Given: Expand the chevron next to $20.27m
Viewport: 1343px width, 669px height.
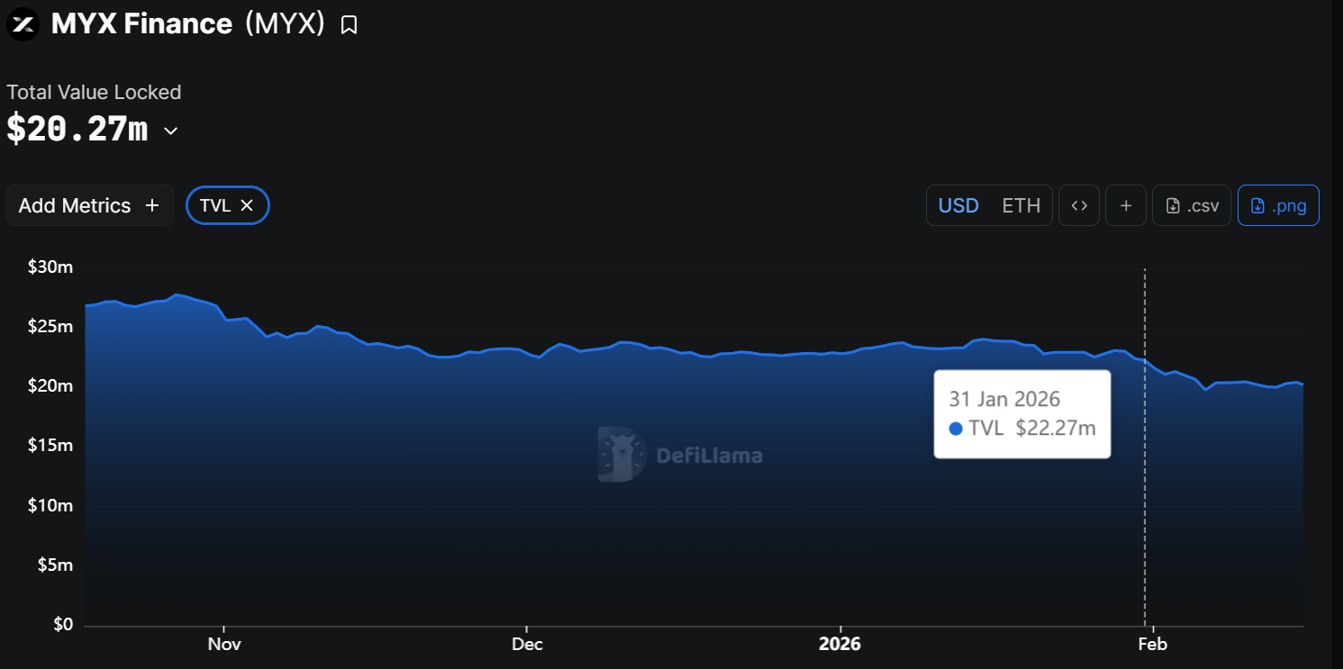Looking at the screenshot, I should click(170, 131).
